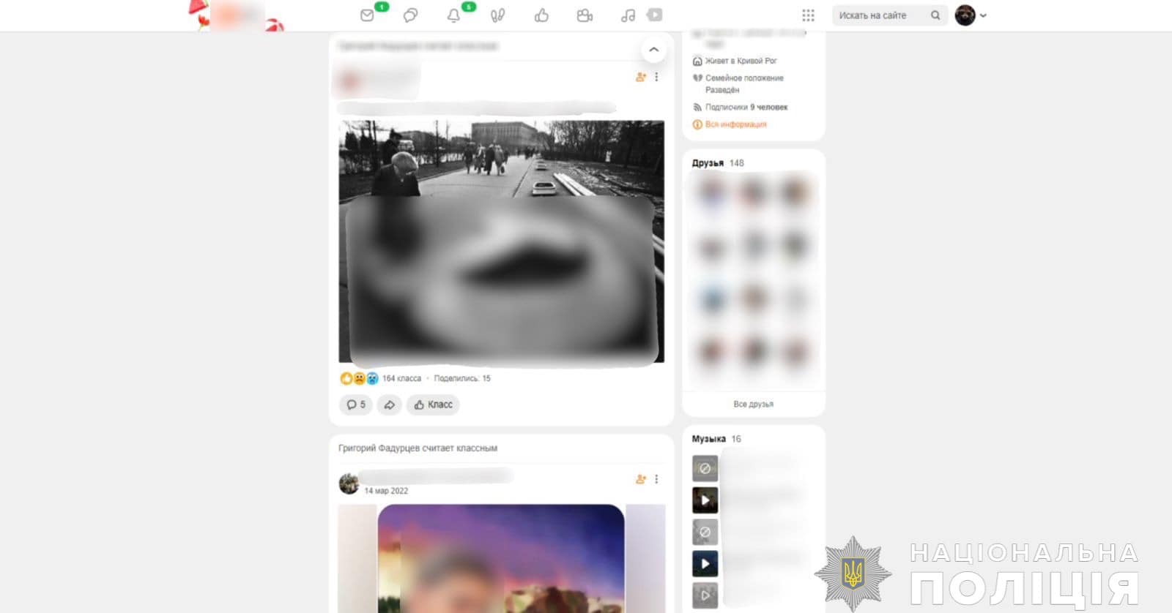Open the messages envelope icon
The height and width of the screenshot is (613, 1172).
(x=368, y=15)
